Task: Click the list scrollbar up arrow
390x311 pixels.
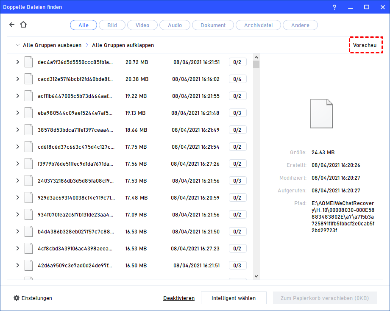Action: click(256, 57)
